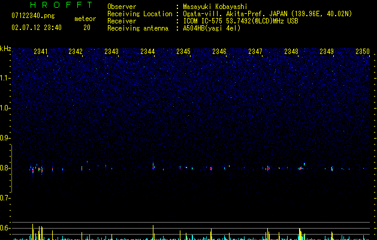This screenshot has width=377, height=240.
Task: Click the HROFFT title text
Action: pyautogui.click(x=62, y=5)
